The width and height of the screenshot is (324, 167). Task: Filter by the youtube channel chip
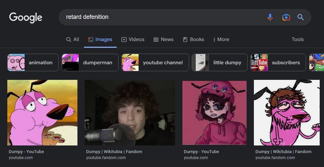(x=155, y=62)
